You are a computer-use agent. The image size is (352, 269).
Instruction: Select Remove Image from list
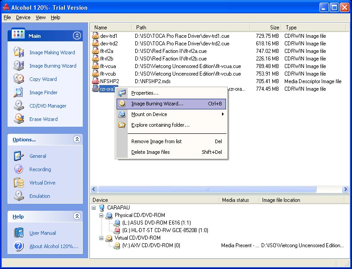171,141
